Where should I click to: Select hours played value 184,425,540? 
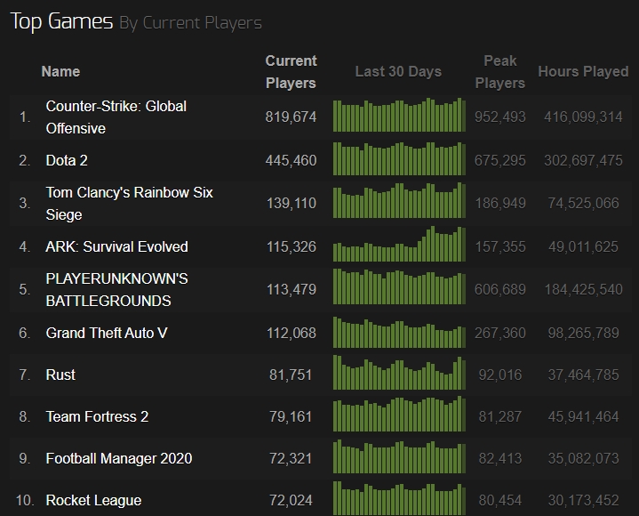(583, 290)
